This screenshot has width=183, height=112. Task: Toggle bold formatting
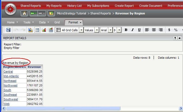[x=126, y=30]
